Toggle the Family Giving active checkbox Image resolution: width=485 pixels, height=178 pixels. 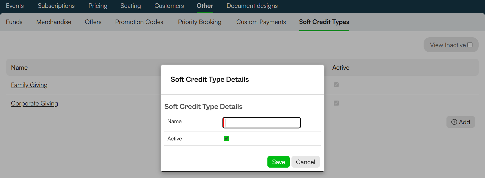(336, 85)
